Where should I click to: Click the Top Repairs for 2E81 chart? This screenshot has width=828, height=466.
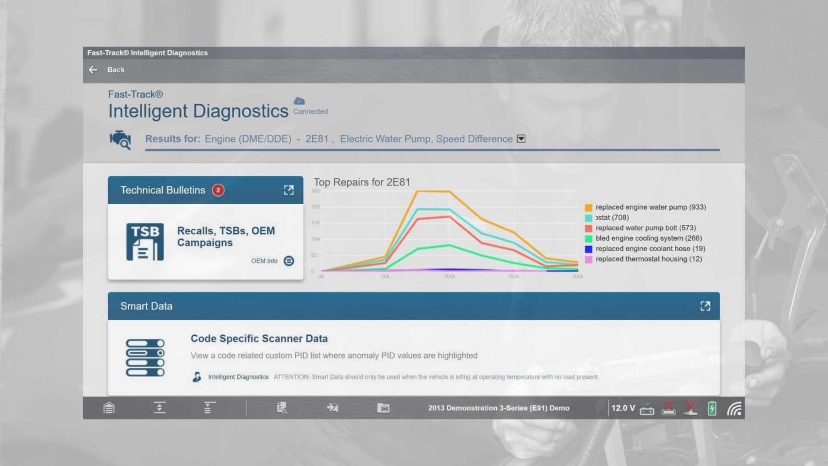click(449, 231)
